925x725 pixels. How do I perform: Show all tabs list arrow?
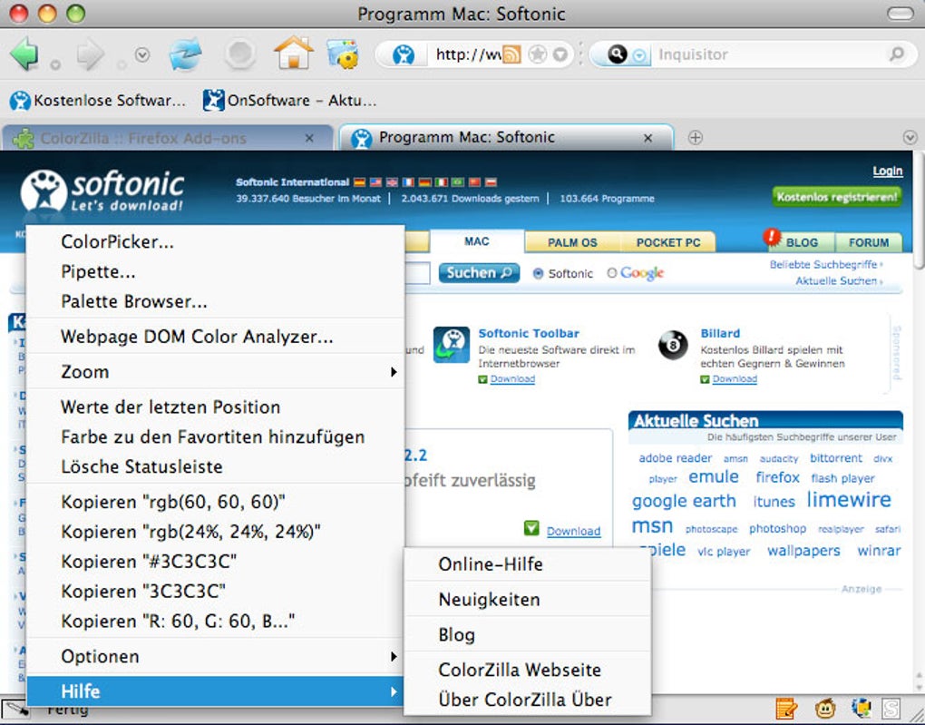(x=910, y=138)
